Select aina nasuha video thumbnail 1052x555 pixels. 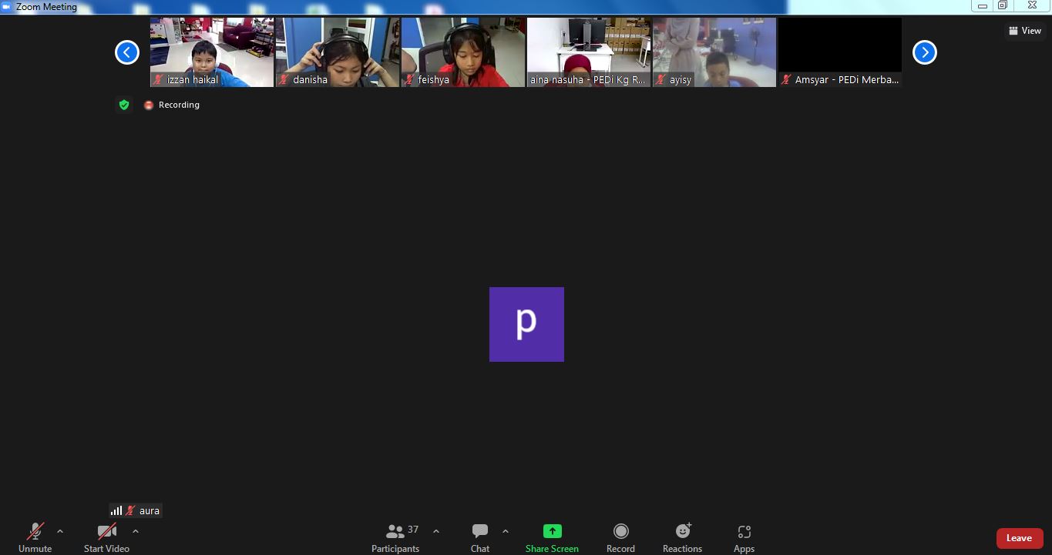589,52
